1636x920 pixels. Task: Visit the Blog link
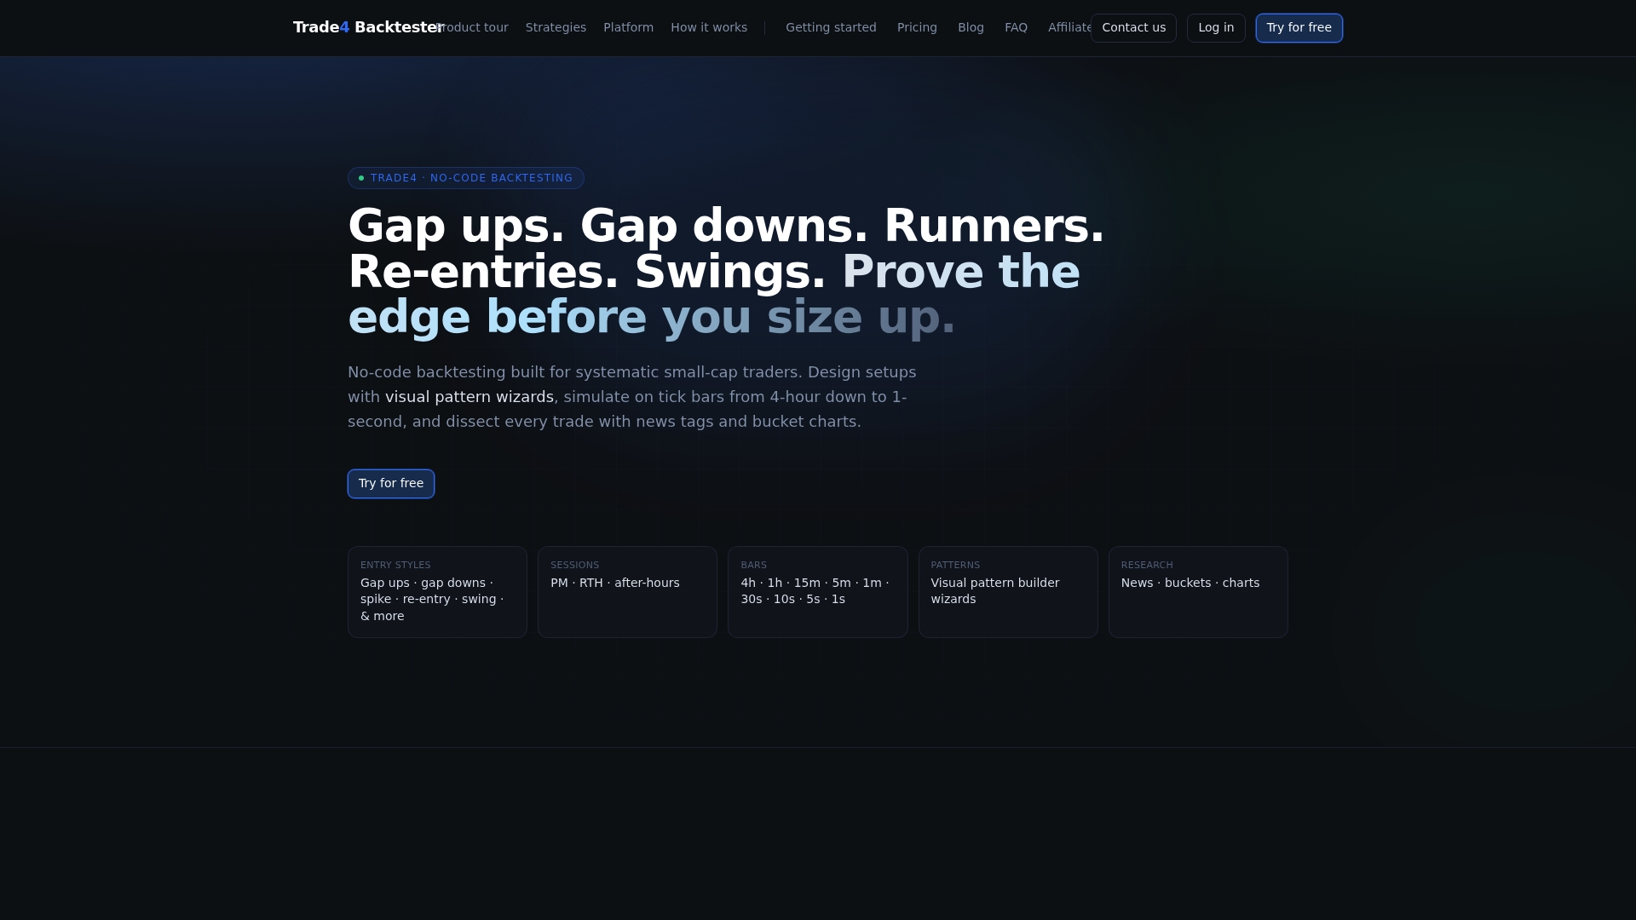point(971,27)
